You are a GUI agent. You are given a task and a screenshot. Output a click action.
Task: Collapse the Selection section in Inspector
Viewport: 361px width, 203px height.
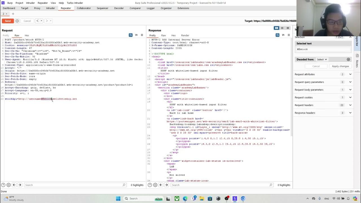[350, 37]
